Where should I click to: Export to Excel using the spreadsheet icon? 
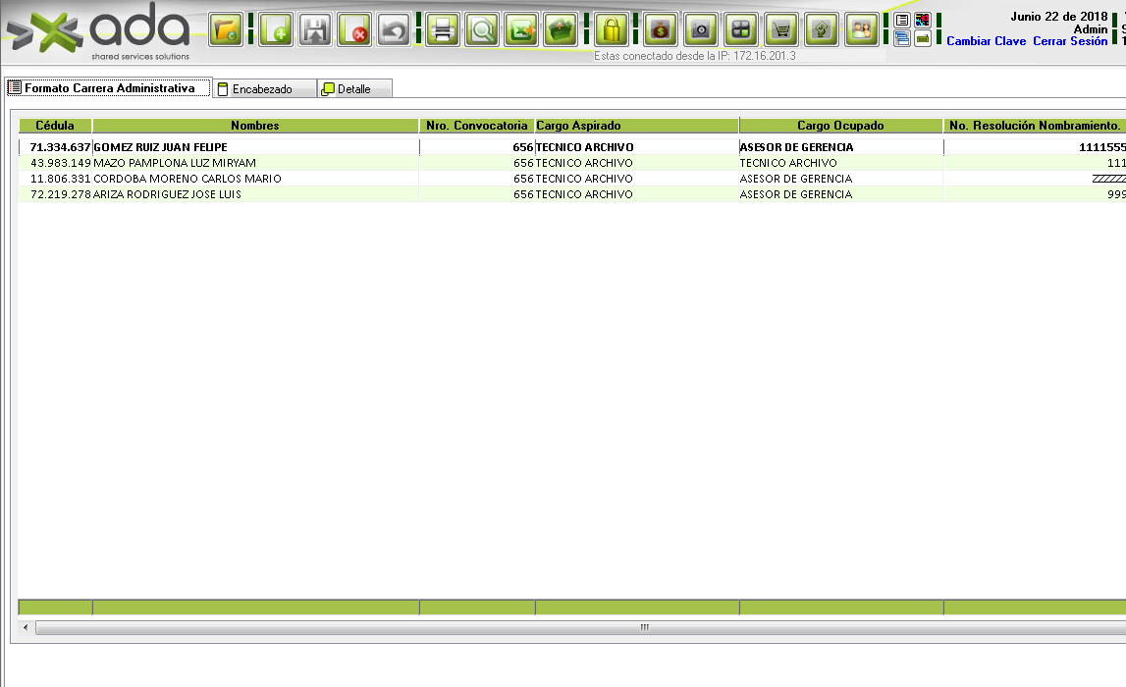click(521, 29)
